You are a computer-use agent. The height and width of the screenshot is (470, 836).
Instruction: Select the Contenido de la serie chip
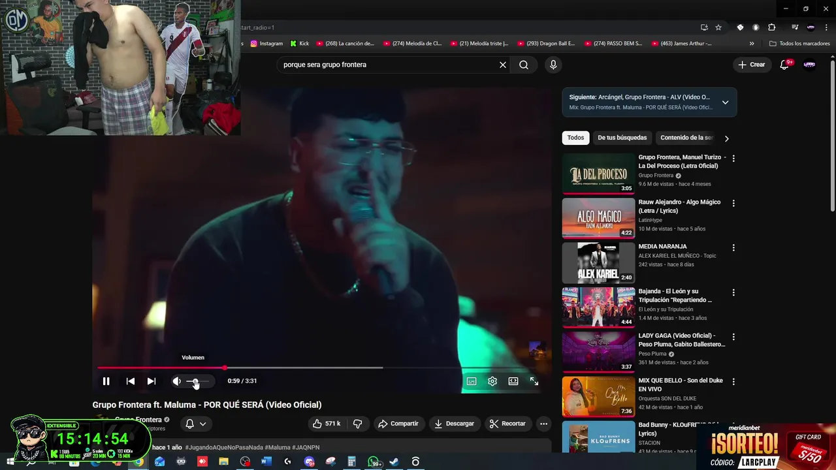pyautogui.click(x=686, y=138)
